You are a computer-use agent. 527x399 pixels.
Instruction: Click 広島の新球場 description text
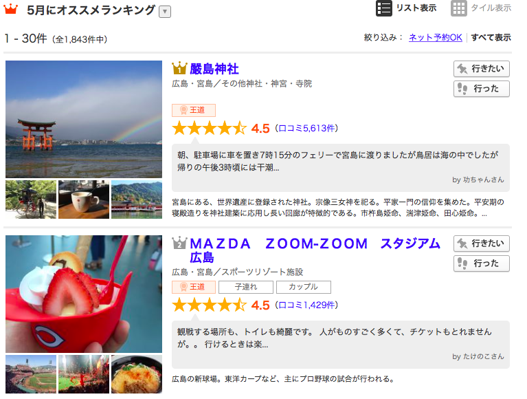[282, 379]
